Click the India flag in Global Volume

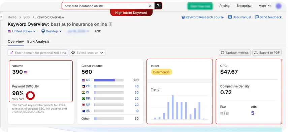pyautogui.click(x=84, y=92)
